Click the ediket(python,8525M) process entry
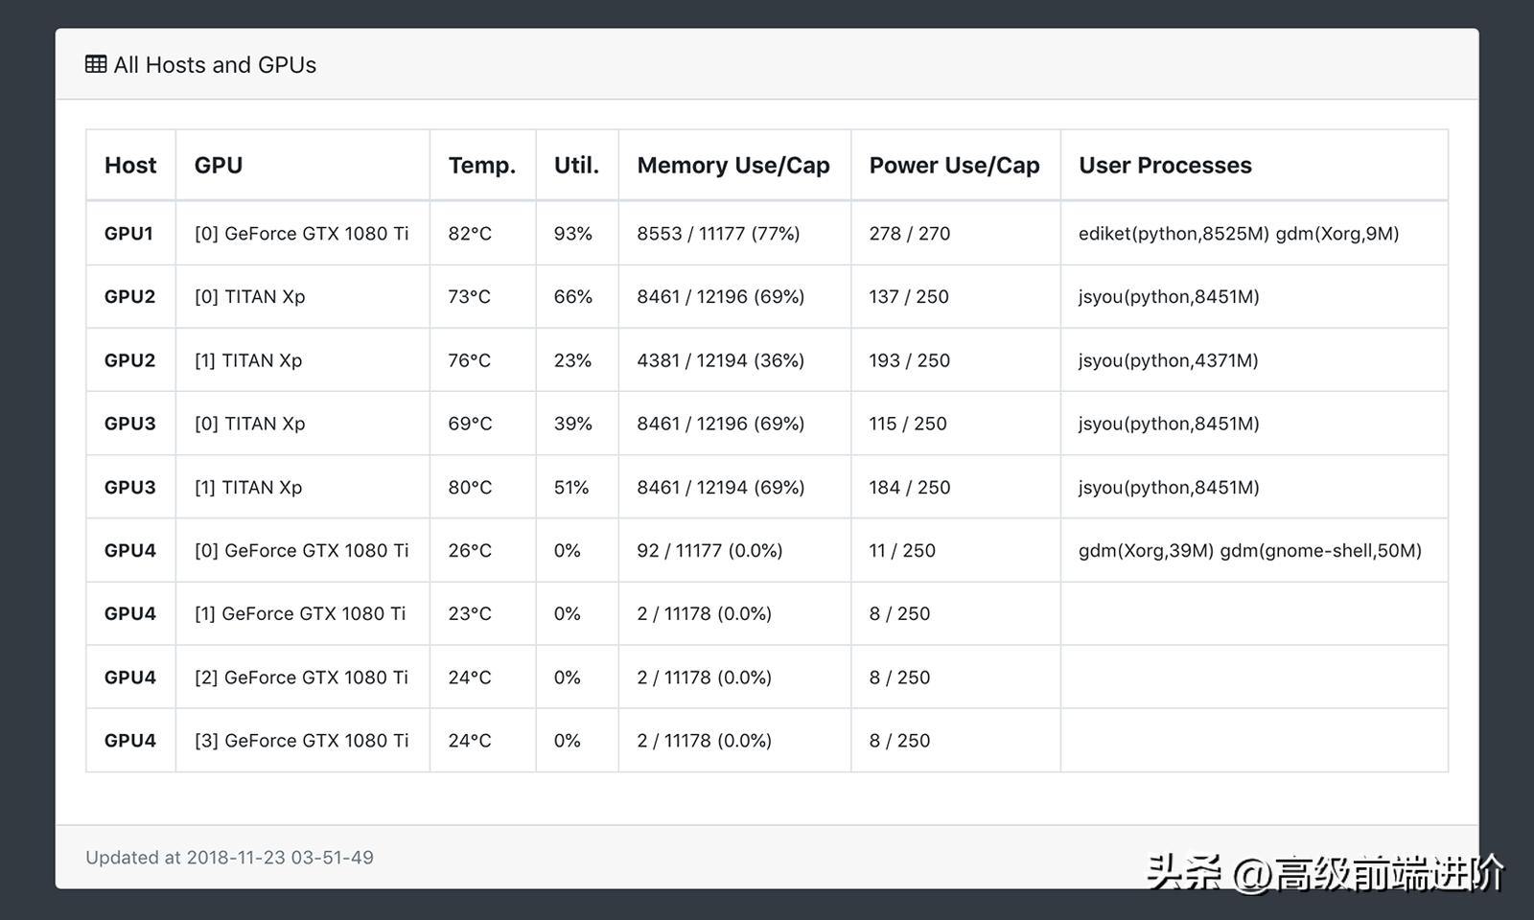Viewport: 1534px width, 920px height. (1174, 234)
